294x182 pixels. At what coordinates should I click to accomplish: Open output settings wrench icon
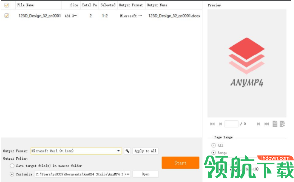pyautogui.click(x=127, y=151)
